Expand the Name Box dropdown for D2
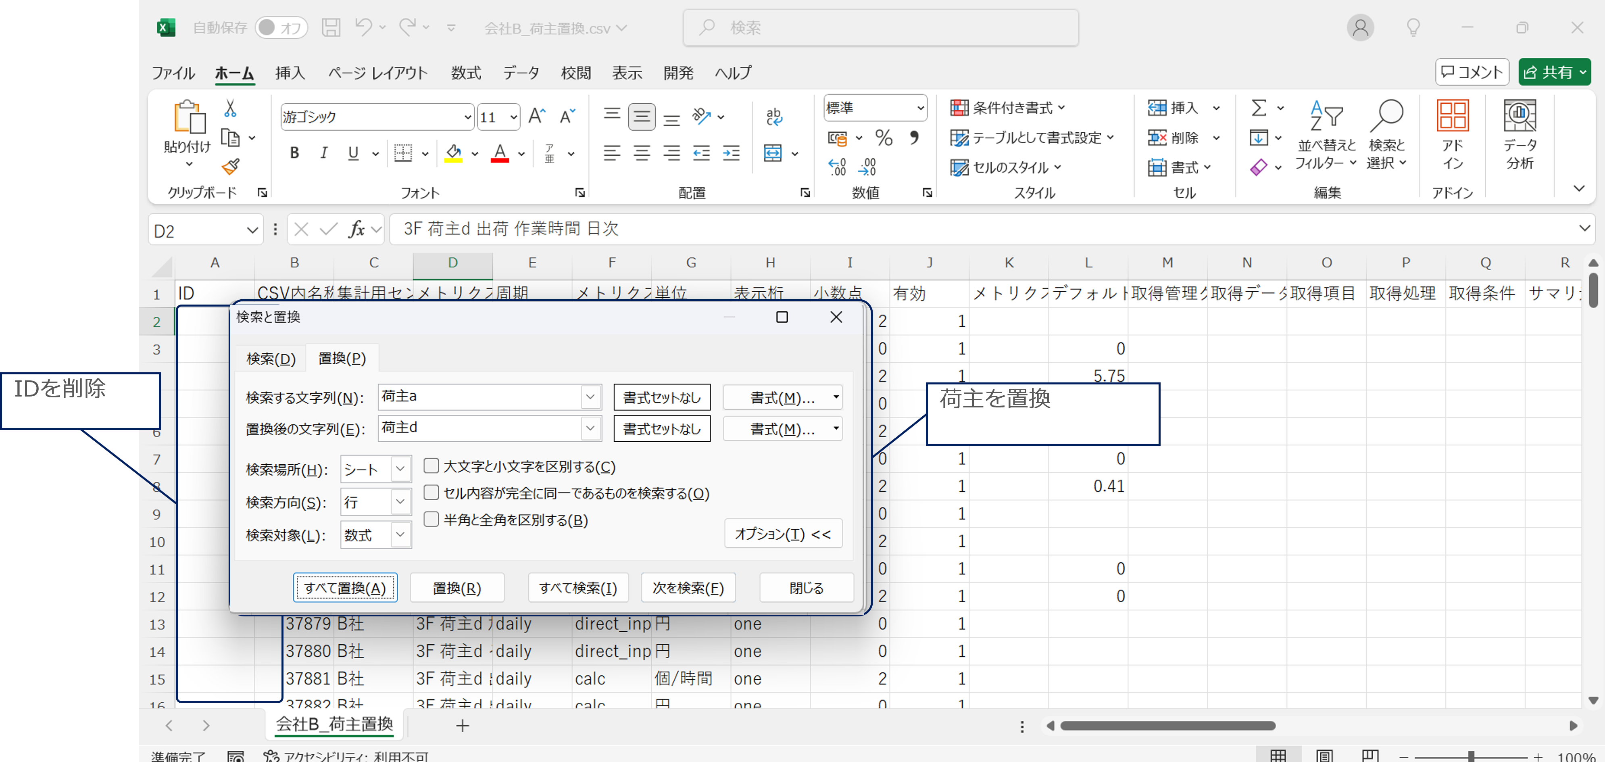Image resolution: width=1605 pixels, height=762 pixels. coord(252,230)
